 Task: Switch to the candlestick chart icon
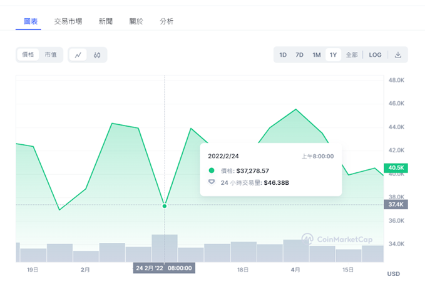tap(97, 55)
